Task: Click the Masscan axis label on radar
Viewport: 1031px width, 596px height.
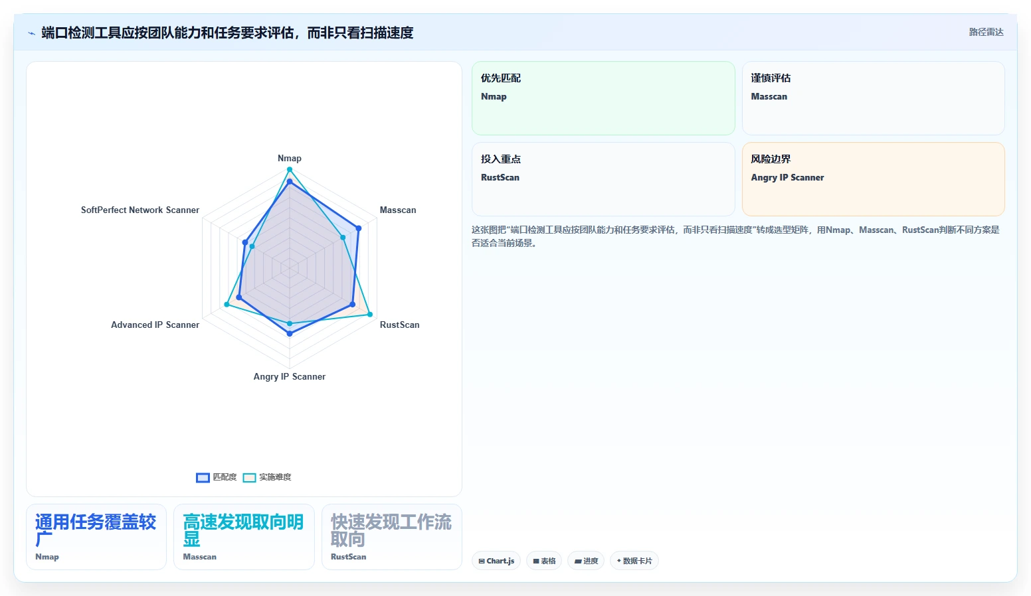Action: 398,210
